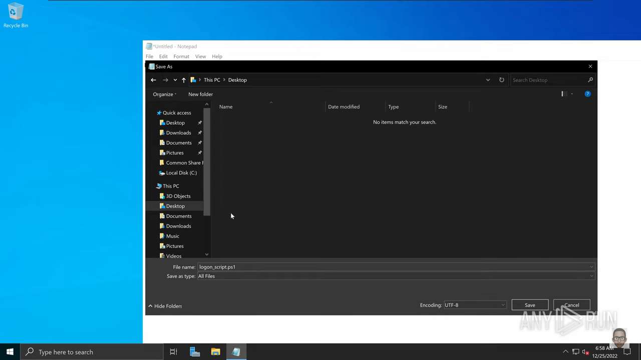Open the Save as type dropdown
This screenshot has width=641, height=360.
click(396, 276)
